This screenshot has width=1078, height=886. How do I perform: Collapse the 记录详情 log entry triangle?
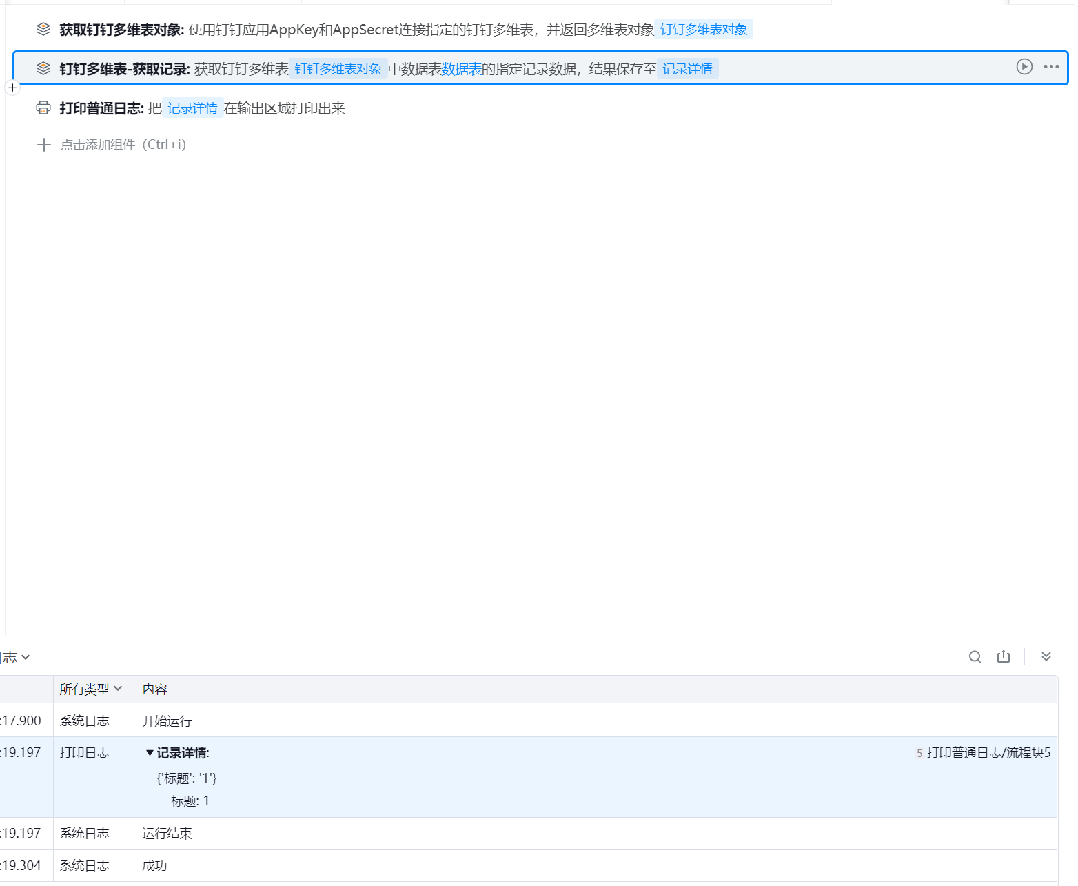tap(150, 753)
